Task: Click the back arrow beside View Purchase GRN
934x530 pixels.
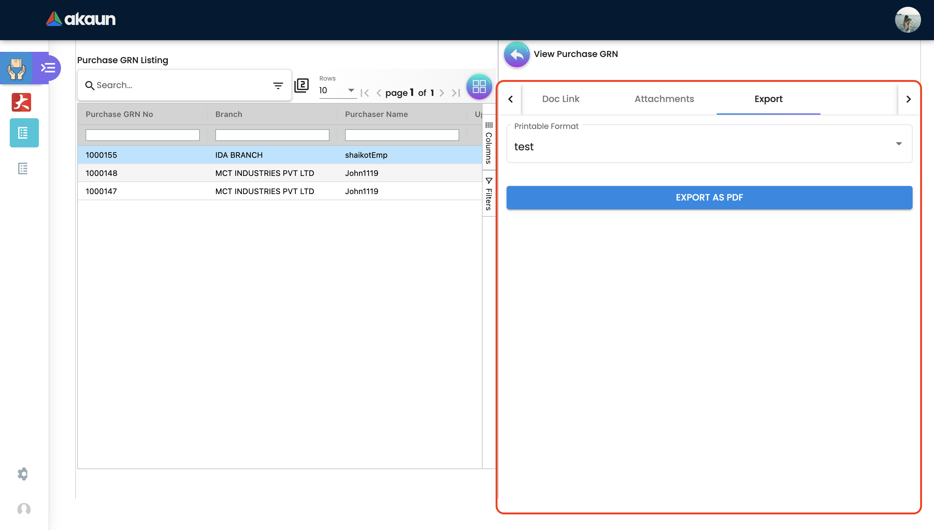Action: 517,55
